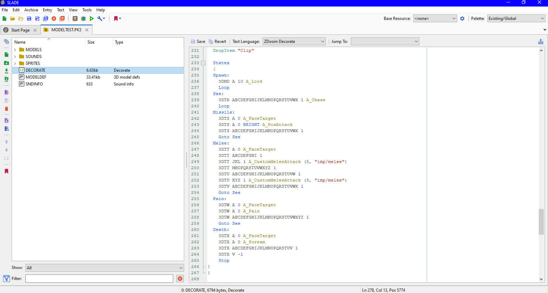Collapse the States code fold on line 233

[x=203, y=63]
